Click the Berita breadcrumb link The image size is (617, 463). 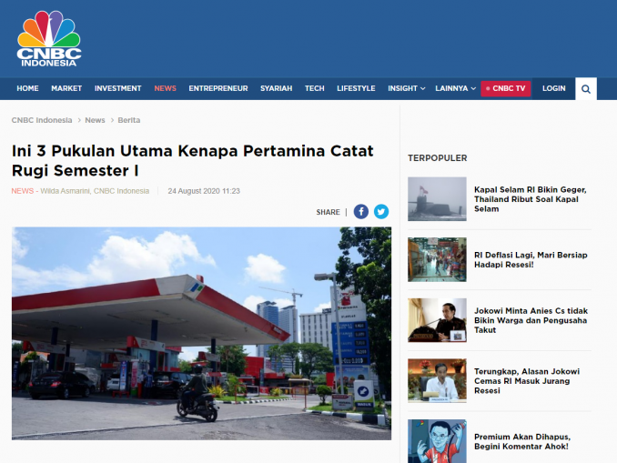129,120
